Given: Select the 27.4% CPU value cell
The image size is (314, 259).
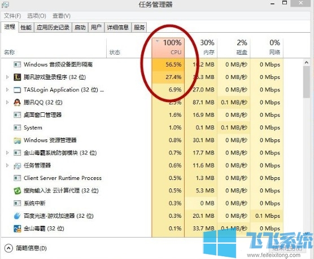Looking at the screenshot, I should 168,77.
